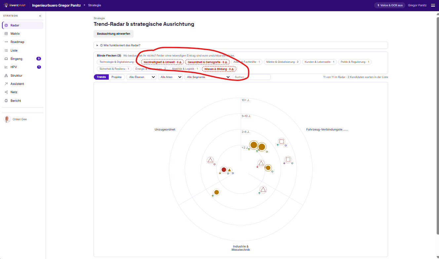439x259 pixels.
Task: Open the Eingang inbox icon
Action: [x=6, y=59]
